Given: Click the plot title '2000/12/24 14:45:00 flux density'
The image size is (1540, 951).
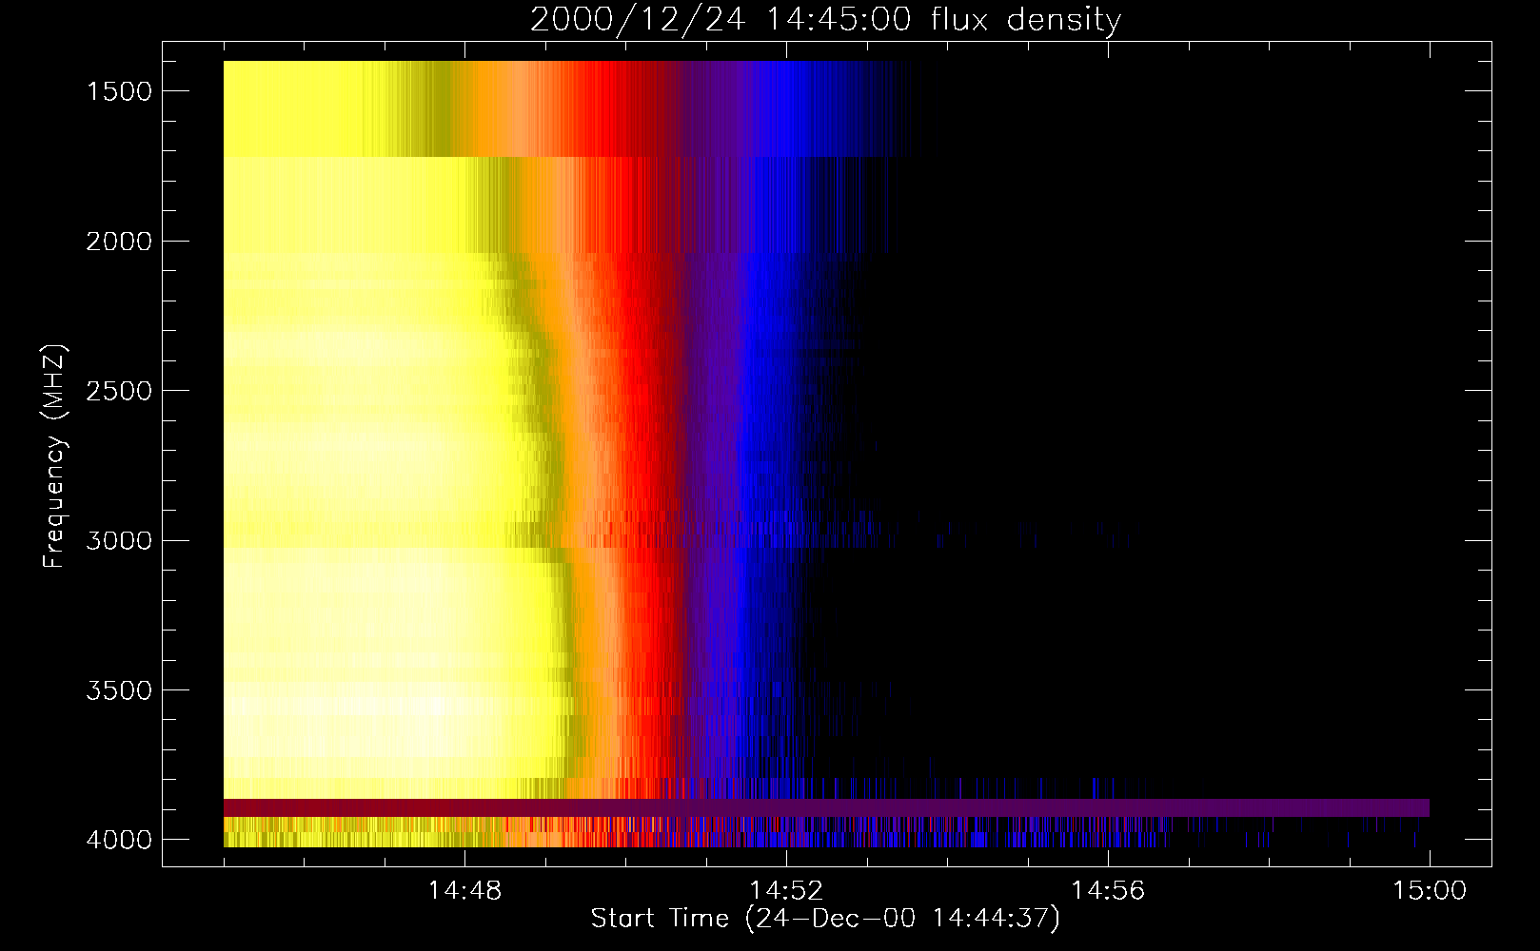Looking at the screenshot, I should coord(825,19).
